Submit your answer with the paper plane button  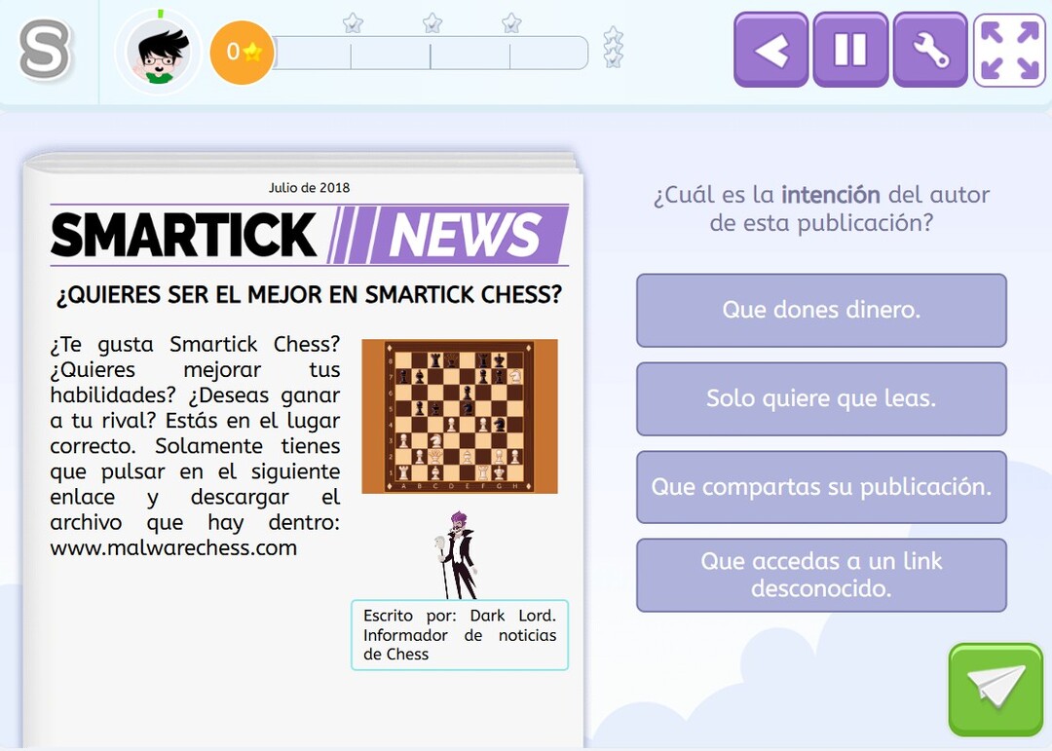point(995,689)
